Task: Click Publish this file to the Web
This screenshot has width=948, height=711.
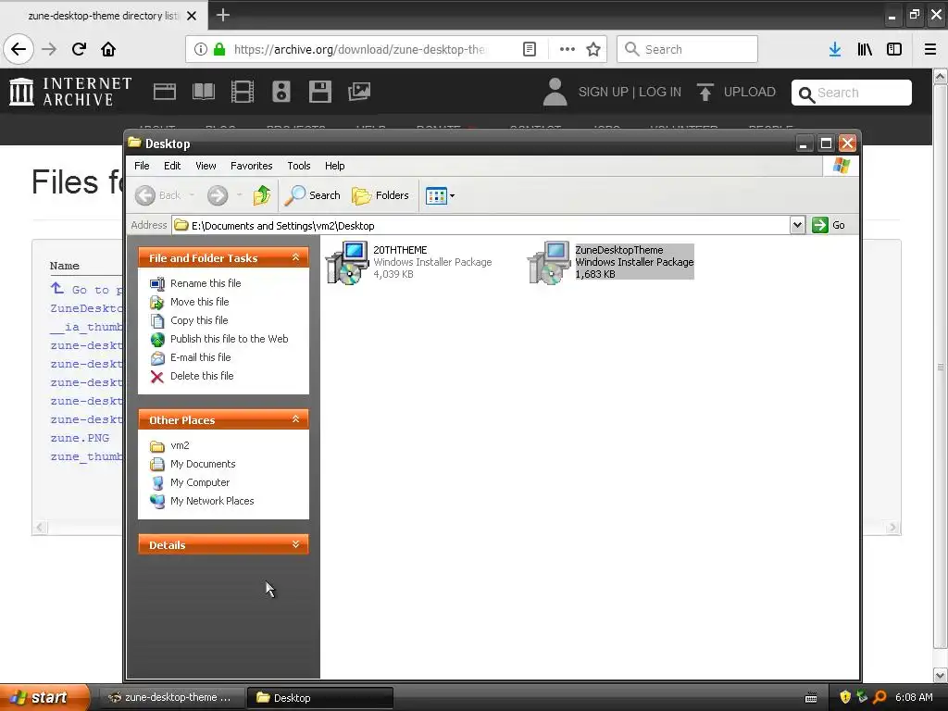Action: (x=230, y=339)
